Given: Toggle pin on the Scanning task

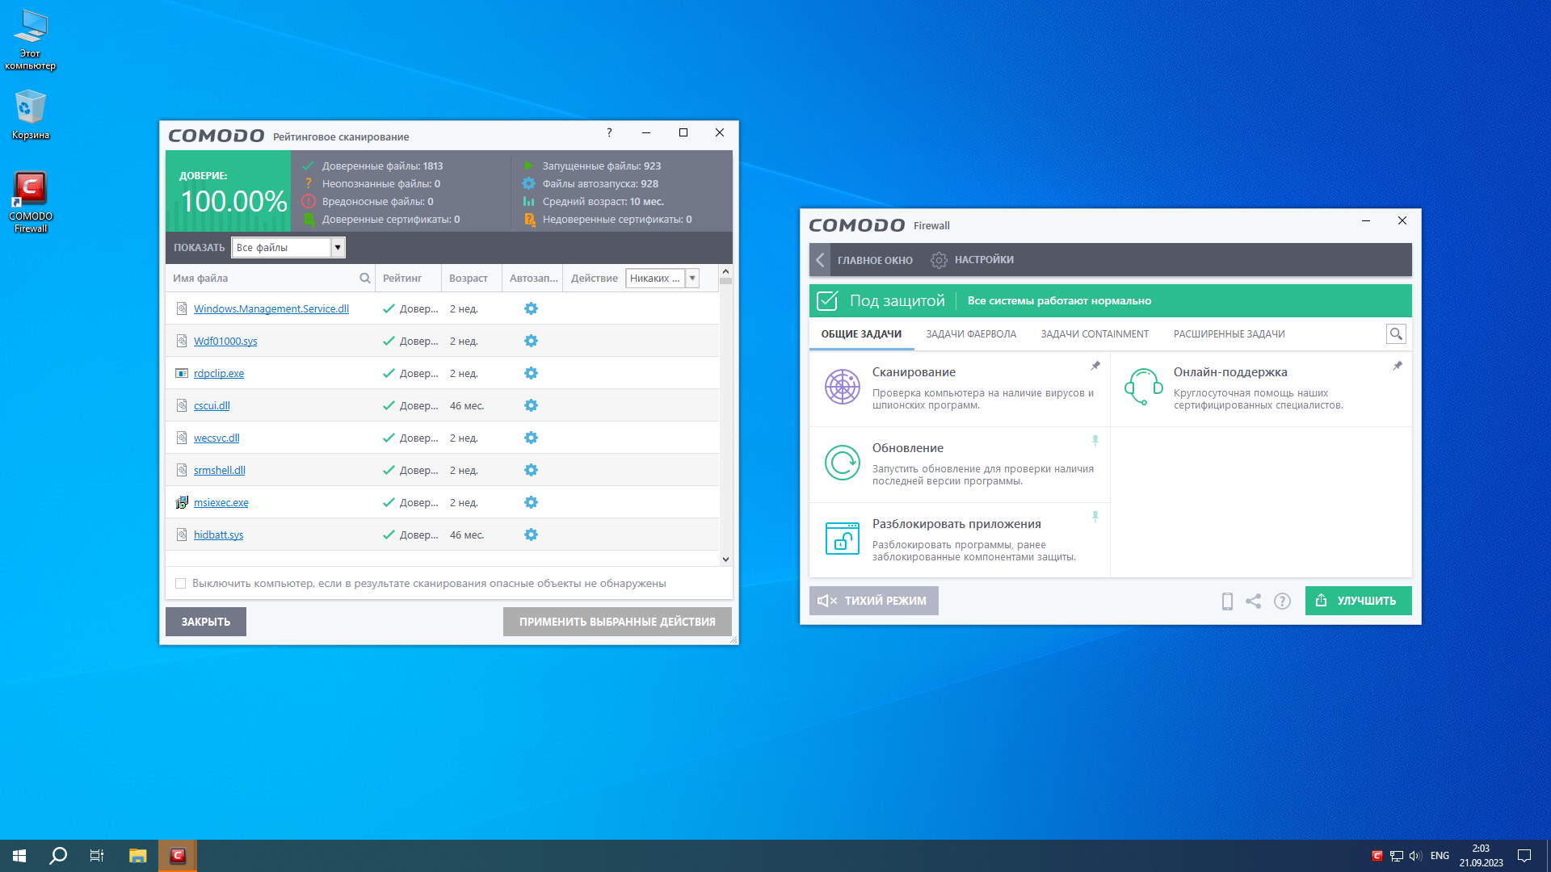Looking at the screenshot, I should 1095,366.
